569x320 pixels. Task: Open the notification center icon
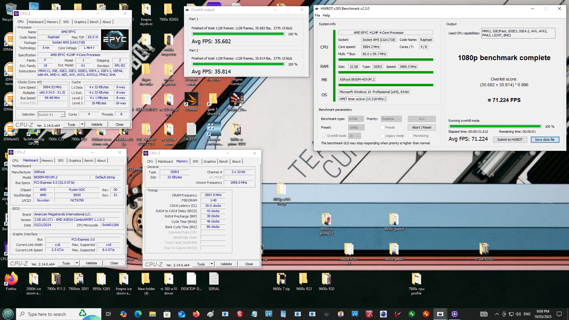[559, 314]
